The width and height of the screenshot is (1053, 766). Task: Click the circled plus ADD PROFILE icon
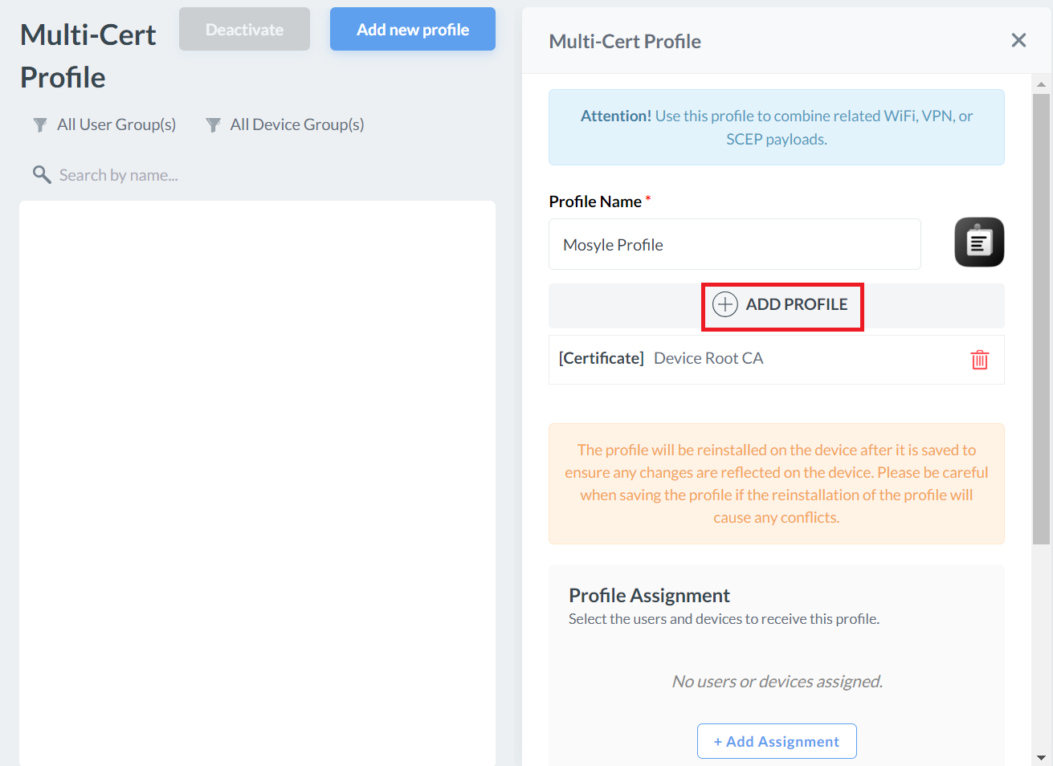click(x=725, y=304)
